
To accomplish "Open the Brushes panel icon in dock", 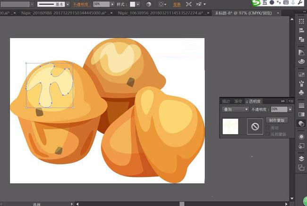I will (301, 84).
